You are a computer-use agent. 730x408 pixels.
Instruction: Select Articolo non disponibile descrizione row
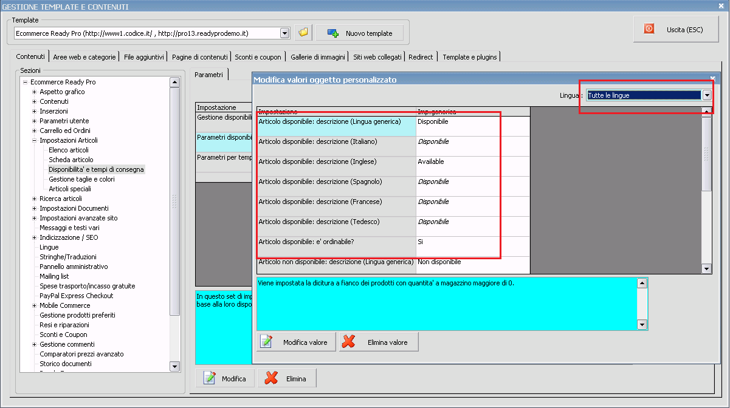pos(393,265)
